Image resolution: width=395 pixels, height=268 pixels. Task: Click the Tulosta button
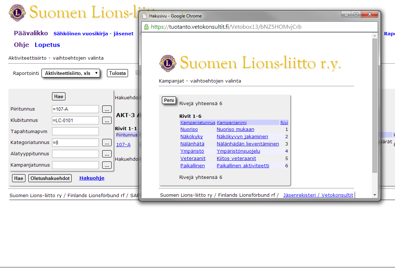click(117, 73)
